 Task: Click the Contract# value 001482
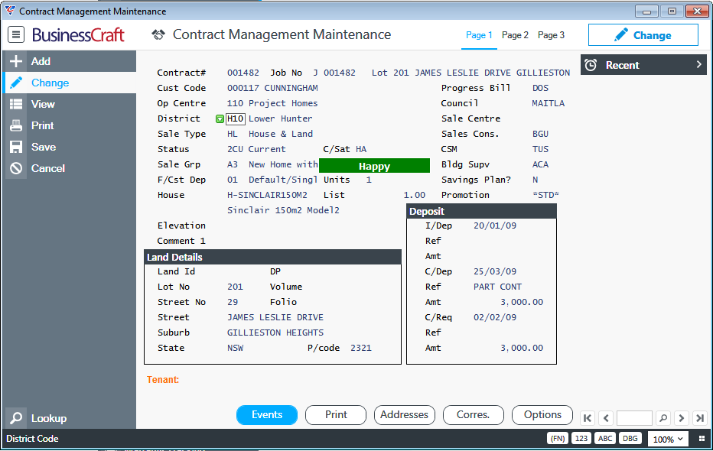click(243, 73)
